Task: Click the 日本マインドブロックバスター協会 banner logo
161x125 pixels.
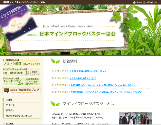Action: (70, 34)
